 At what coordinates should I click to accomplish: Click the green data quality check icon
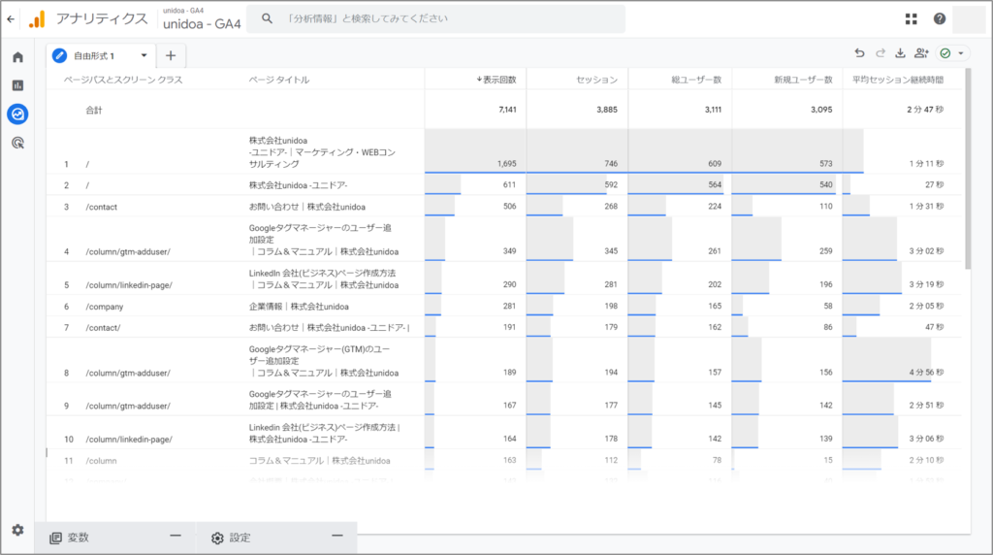[x=945, y=53]
